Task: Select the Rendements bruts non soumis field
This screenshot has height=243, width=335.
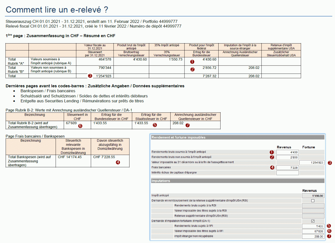Action: [287, 157]
